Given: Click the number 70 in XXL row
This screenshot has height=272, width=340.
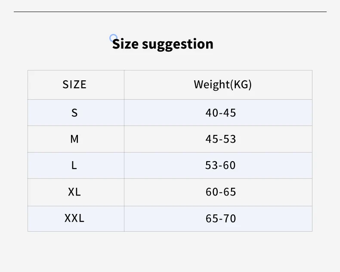Looking at the screenshot, I should point(230,219).
